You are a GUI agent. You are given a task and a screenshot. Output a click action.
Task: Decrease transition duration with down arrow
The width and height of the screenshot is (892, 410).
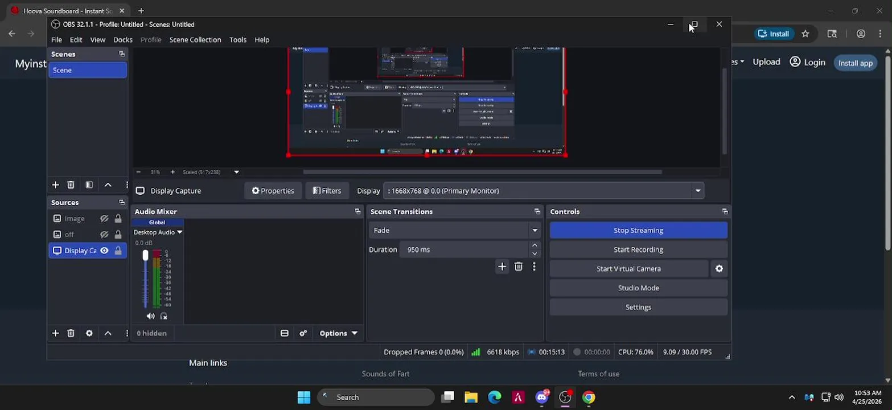[x=535, y=254]
